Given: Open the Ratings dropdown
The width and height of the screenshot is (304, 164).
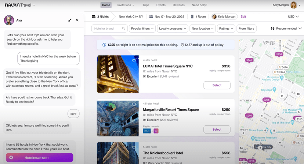Looking at the screenshot, I should pyautogui.click(x=226, y=29).
